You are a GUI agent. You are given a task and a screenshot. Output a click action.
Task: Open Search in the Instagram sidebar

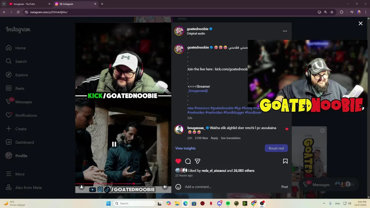tap(16, 62)
